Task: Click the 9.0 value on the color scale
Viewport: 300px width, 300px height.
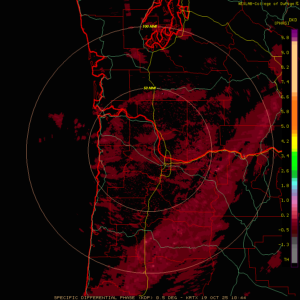Action: click(285, 52)
